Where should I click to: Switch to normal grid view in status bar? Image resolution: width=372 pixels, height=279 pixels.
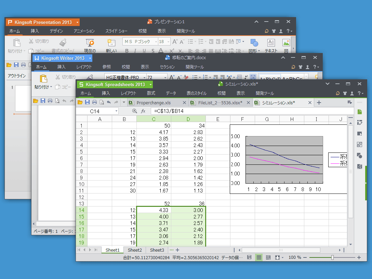click(x=259, y=257)
